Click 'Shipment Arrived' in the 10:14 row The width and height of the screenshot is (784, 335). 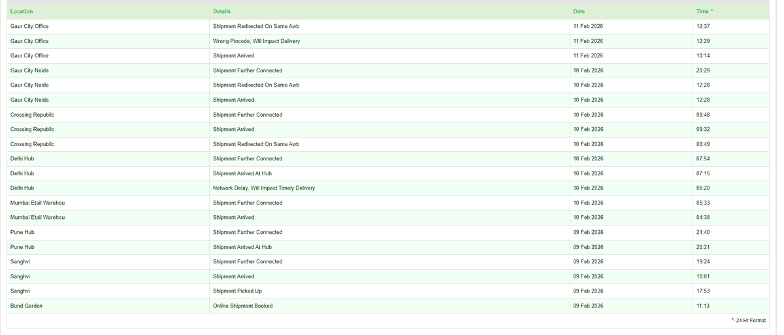point(233,56)
